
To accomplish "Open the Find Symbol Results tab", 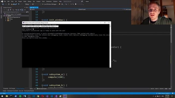I will pos(29,91).
